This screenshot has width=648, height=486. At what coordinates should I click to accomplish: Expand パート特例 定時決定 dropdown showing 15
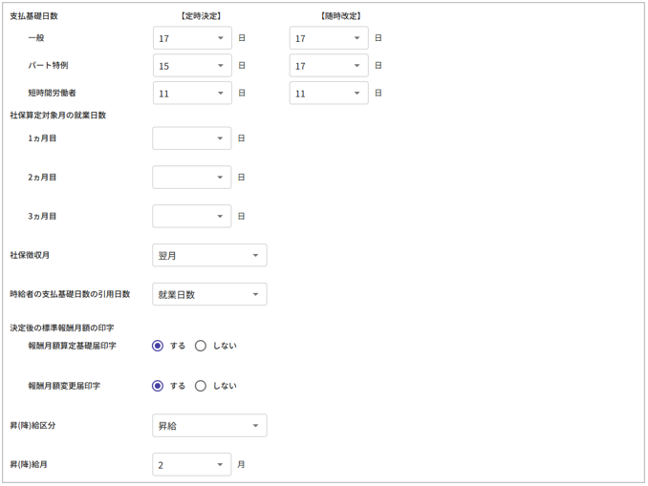click(192, 66)
